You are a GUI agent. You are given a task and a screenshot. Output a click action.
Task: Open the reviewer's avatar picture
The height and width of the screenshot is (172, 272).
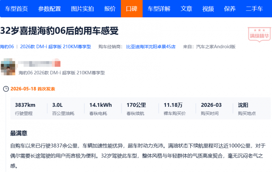(8, 67)
